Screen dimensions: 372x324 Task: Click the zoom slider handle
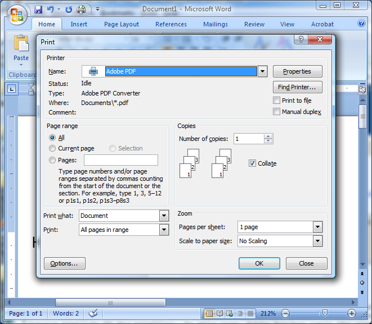[x=325, y=313]
